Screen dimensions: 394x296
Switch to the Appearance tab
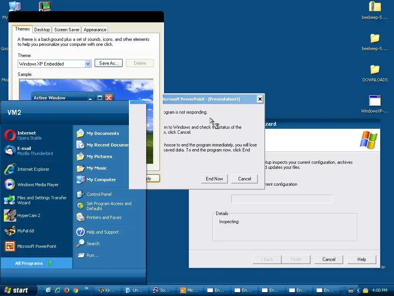95,29
